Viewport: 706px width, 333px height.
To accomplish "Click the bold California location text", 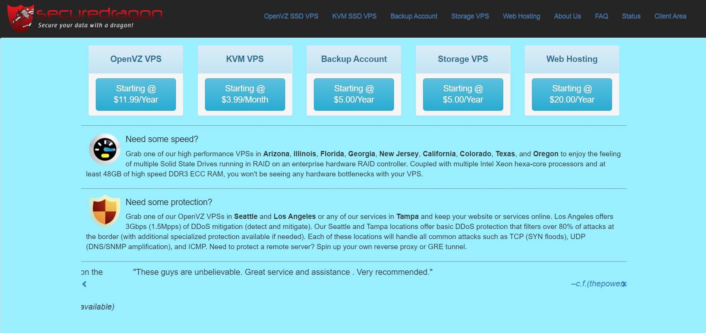I will tap(439, 154).
